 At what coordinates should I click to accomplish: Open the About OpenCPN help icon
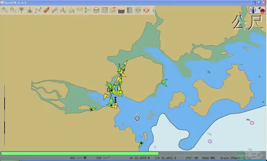click(x=130, y=10)
